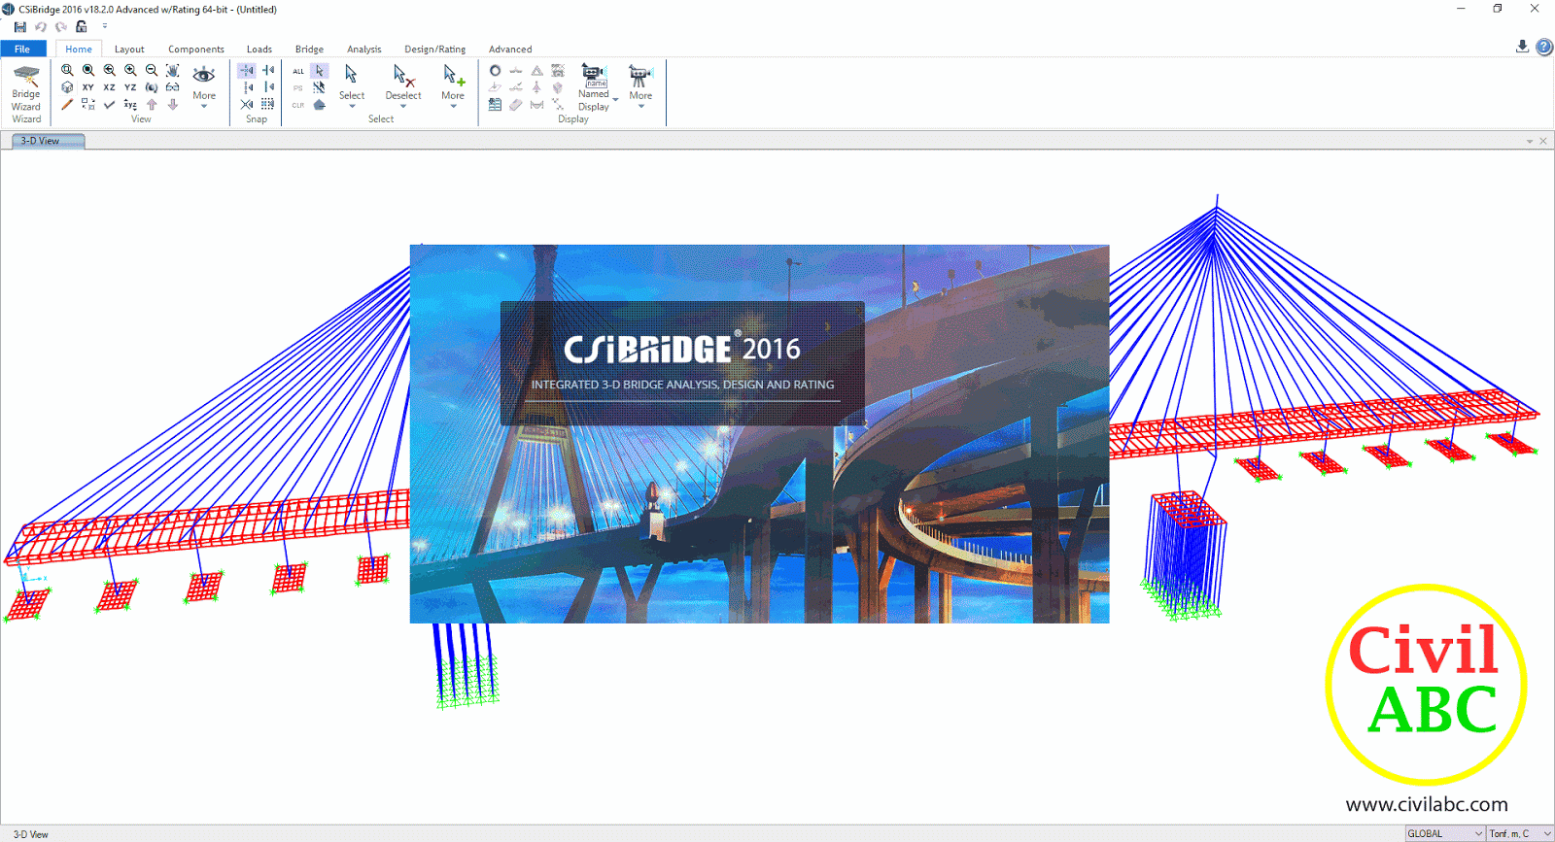
Task: Show undeformed shape circle icon
Action: coord(496,71)
